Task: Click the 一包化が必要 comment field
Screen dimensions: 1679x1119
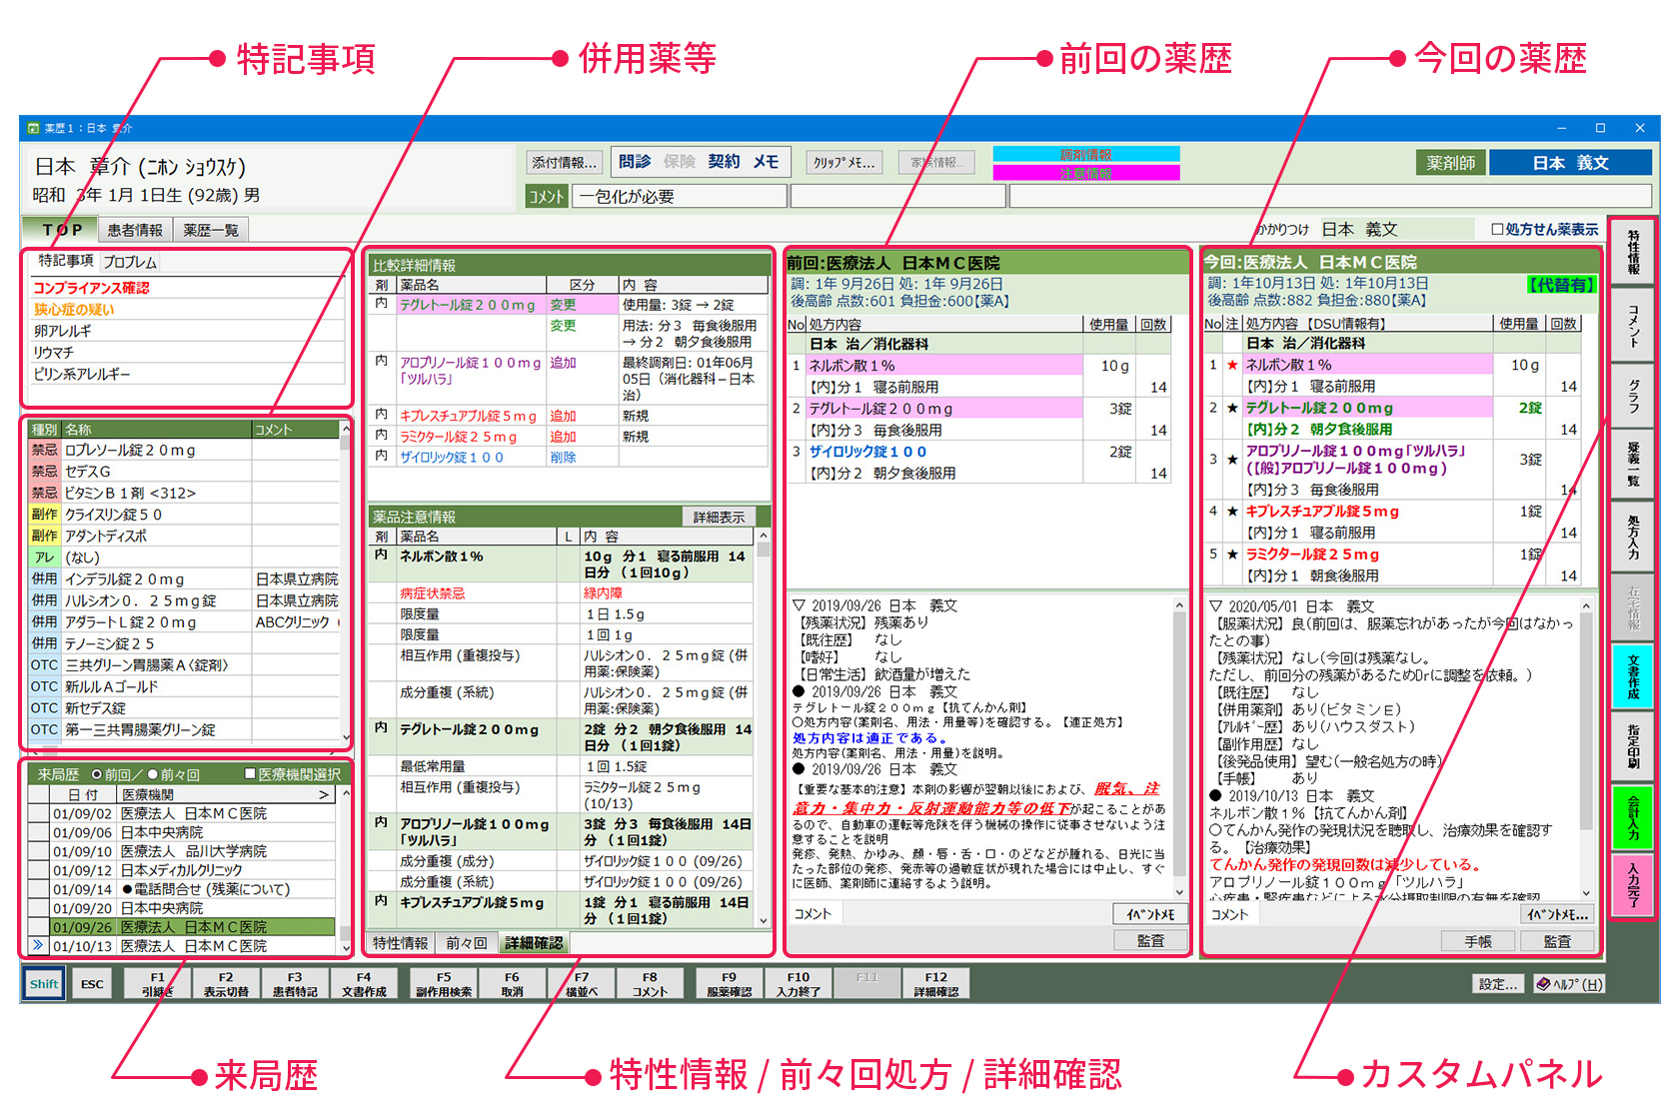Action: (681, 196)
